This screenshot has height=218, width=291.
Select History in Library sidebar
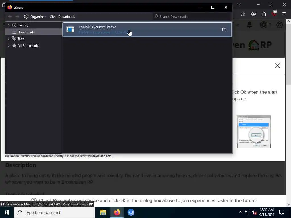23,25
